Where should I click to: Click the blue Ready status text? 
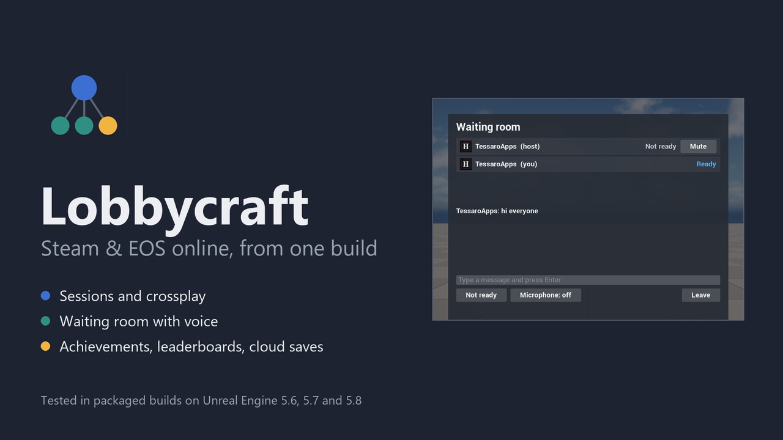[x=706, y=164]
